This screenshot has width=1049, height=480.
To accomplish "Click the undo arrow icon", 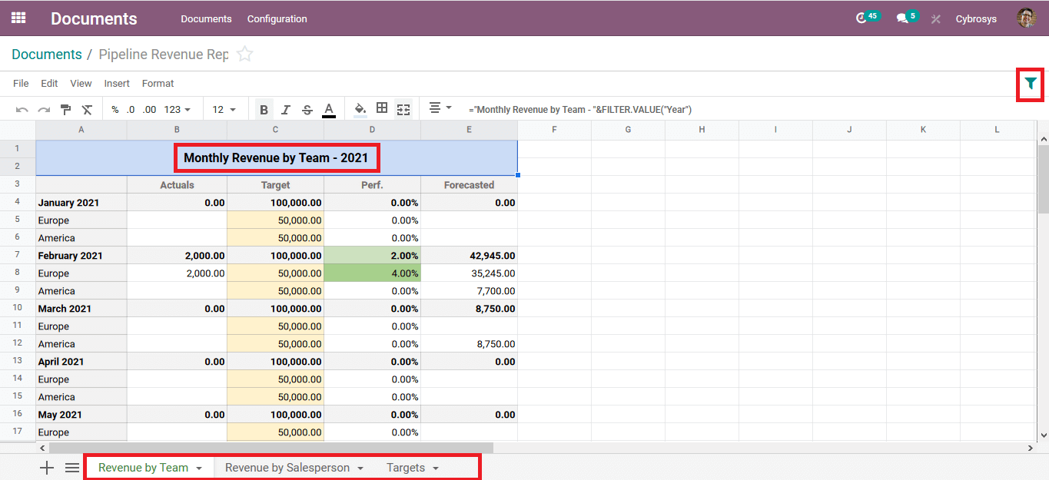I will click(x=22, y=110).
